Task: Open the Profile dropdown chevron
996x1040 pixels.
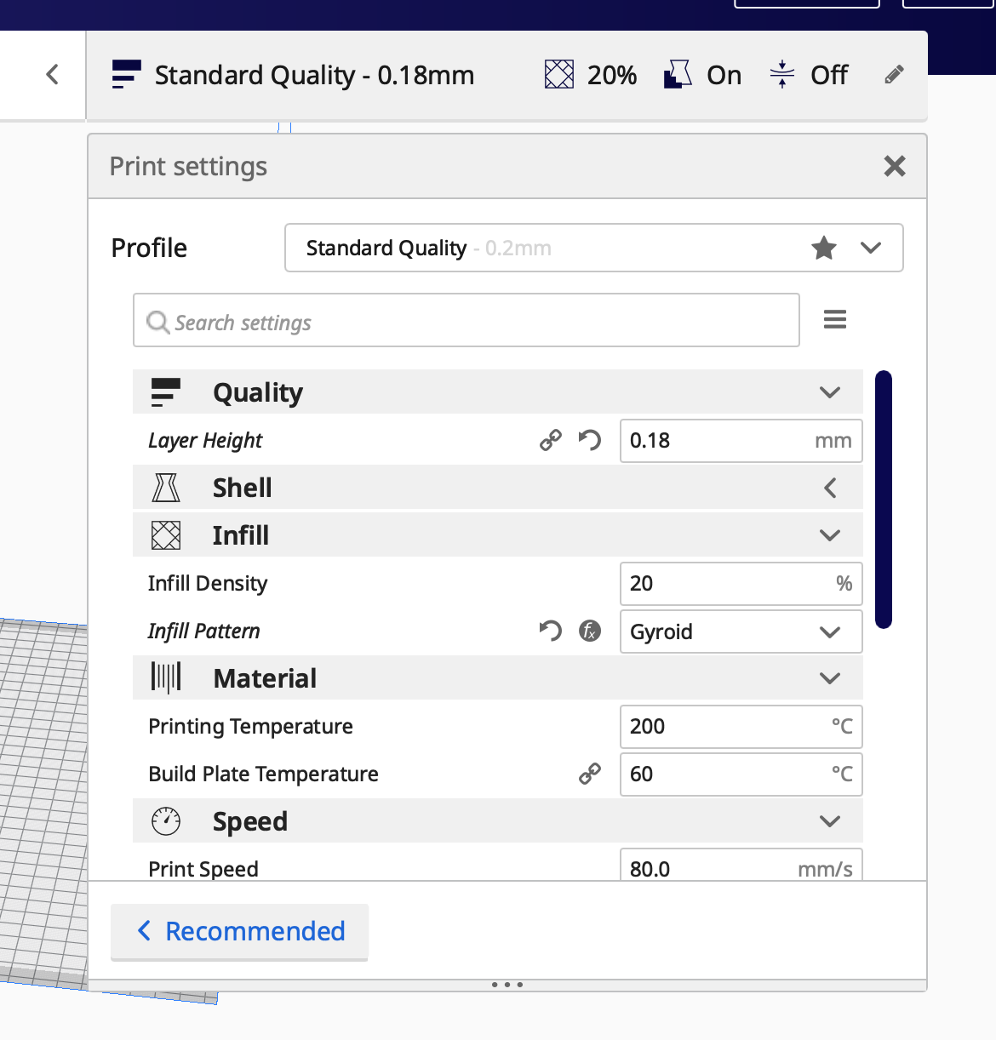Action: click(x=871, y=248)
